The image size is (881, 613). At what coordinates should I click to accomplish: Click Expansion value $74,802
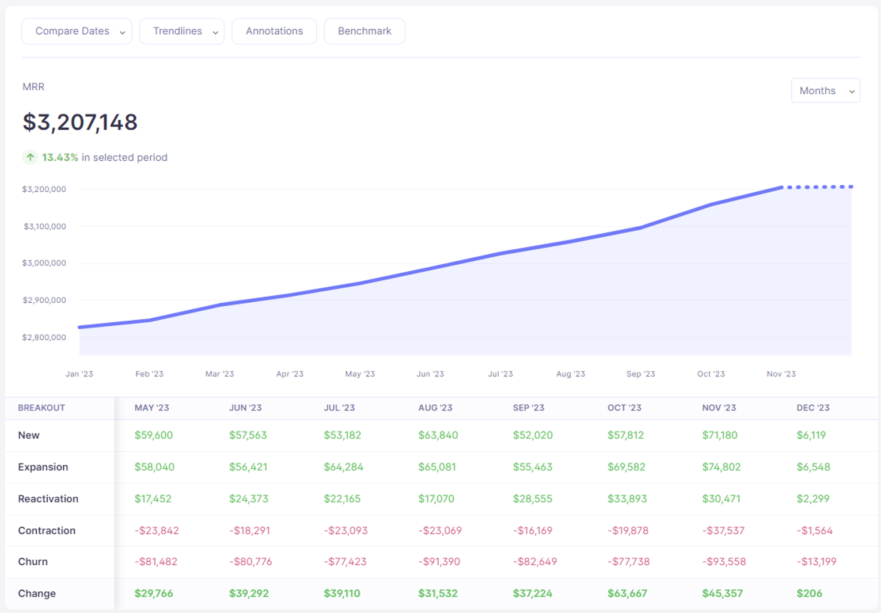pyautogui.click(x=721, y=467)
